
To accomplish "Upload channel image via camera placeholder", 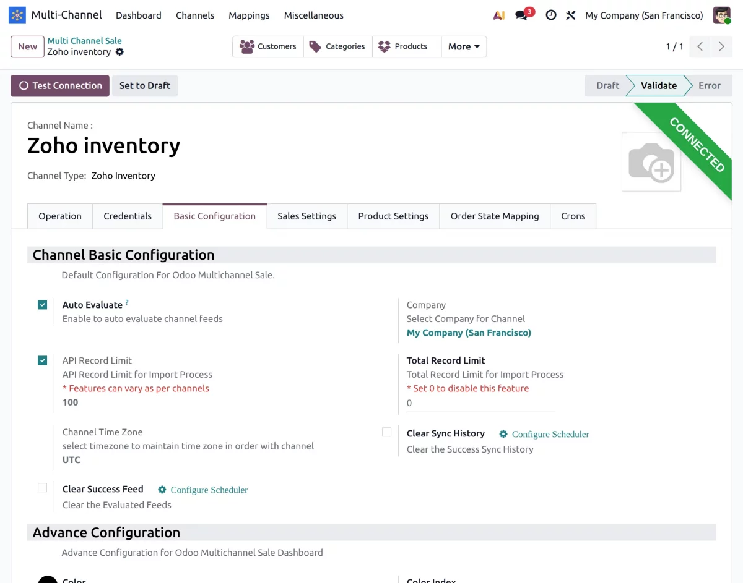I will coord(651,161).
